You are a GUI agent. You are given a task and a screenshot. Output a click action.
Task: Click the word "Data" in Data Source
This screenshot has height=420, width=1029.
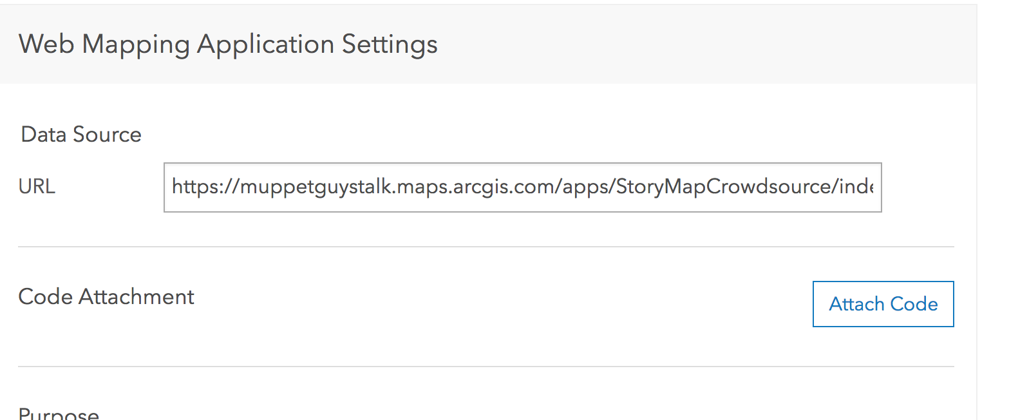click(44, 135)
